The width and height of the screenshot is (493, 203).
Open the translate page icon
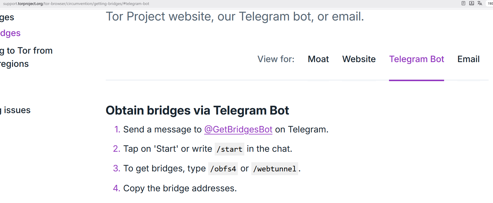tap(480, 4)
